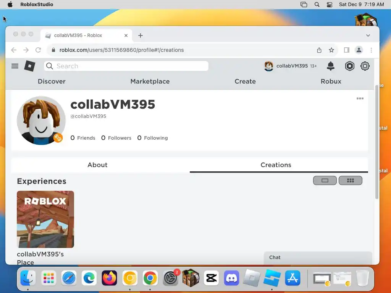Click the large profile avatar picture
Screen dimensions: 391x293
pos(41,121)
